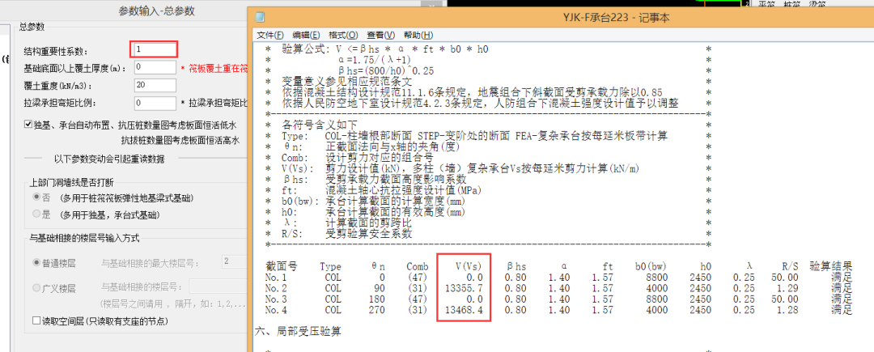The width and height of the screenshot is (874, 352).
Task: Click the R/S value 1.29
Action: (x=788, y=287)
